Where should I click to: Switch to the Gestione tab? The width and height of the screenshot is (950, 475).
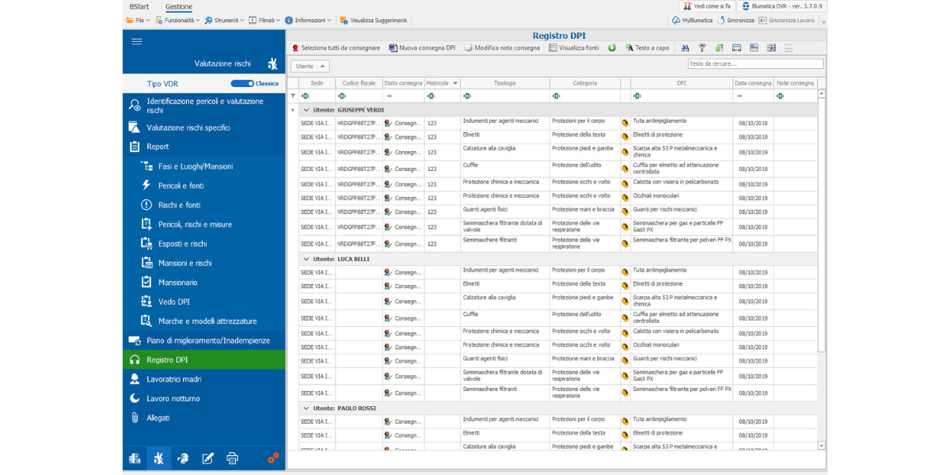pos(179,6)
